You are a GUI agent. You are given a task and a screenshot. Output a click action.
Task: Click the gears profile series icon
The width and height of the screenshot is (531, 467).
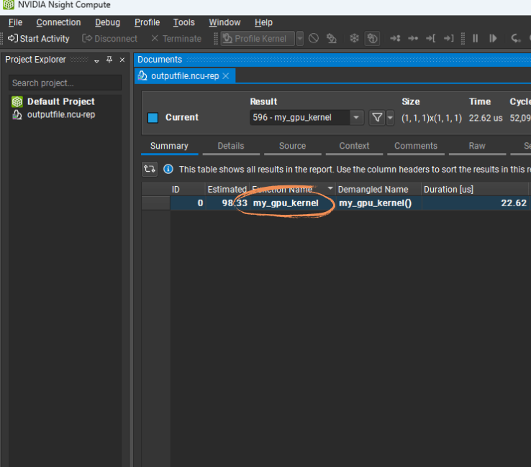[x=331, y=38]
